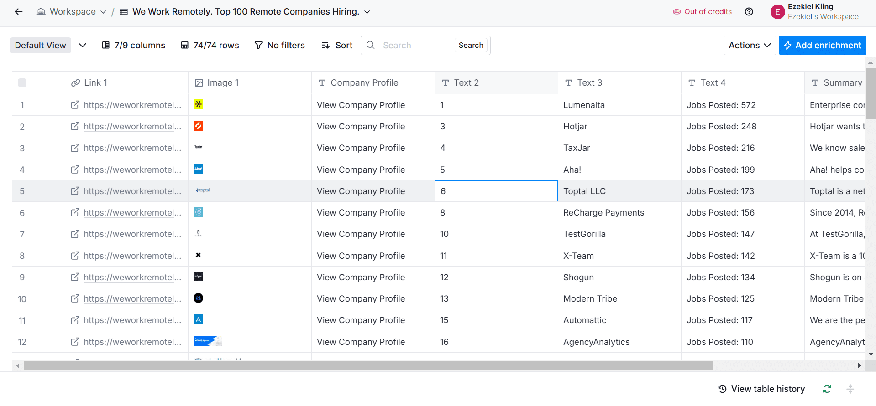Viewport: 876px width, 406px height.
Task: Toggle the select-all rows checkbox
Action: pyautogui.click(x=22, y=82)
